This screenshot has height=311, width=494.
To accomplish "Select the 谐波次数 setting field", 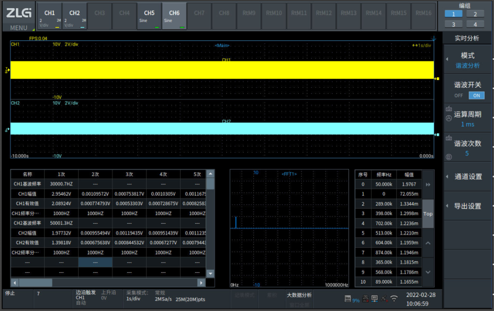I will [468, 148].
